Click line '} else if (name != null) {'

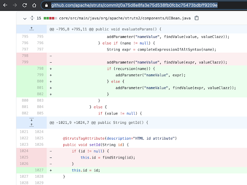(127, 43)
